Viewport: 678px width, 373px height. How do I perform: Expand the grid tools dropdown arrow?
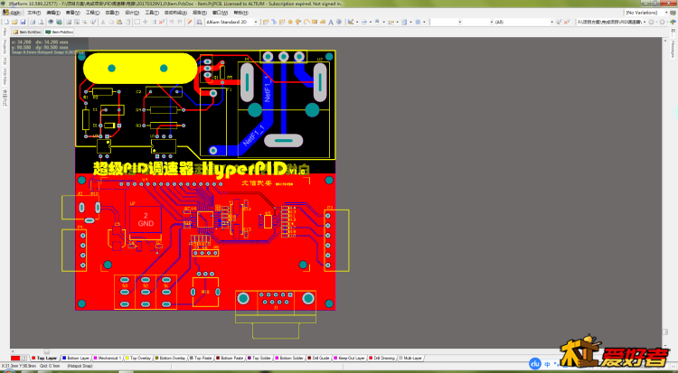pyautogui.click(x=424, y=22)
